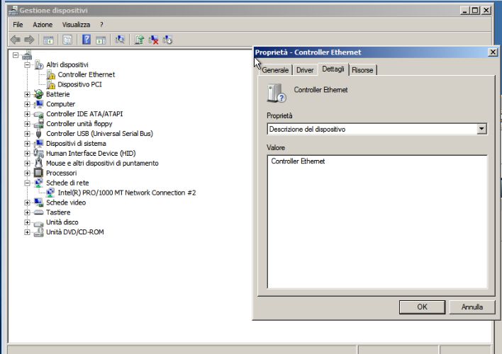The image size is (502, 354).
Task: Click Scan for hardware changes icon
Action: pyautogui.click(x=120, y=40)
